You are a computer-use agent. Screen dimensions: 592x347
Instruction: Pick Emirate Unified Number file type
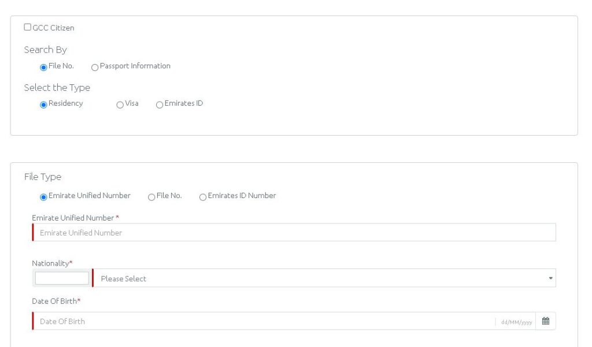(43, 197)
